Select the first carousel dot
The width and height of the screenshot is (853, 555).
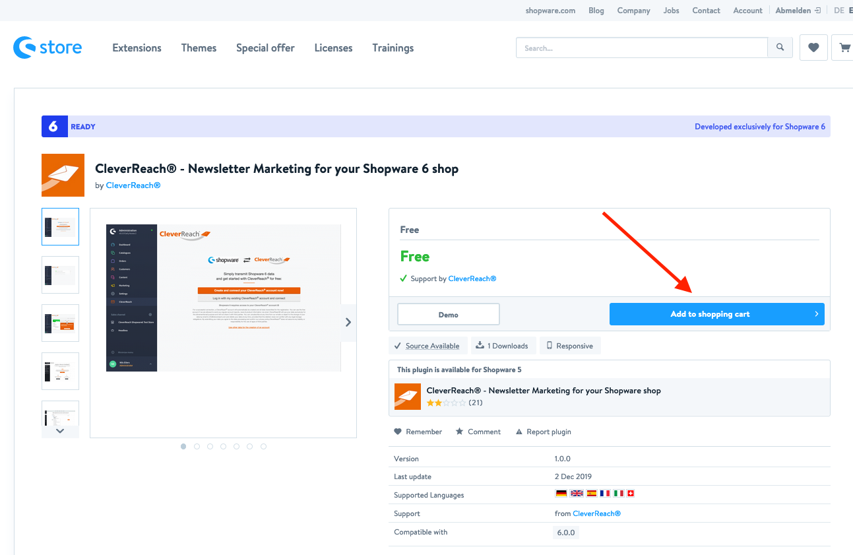click(183, 447)
